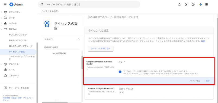The width and height of the screenshot is (218, 103).
Task: Open the 詳細 link
Action: coord(203,41)
